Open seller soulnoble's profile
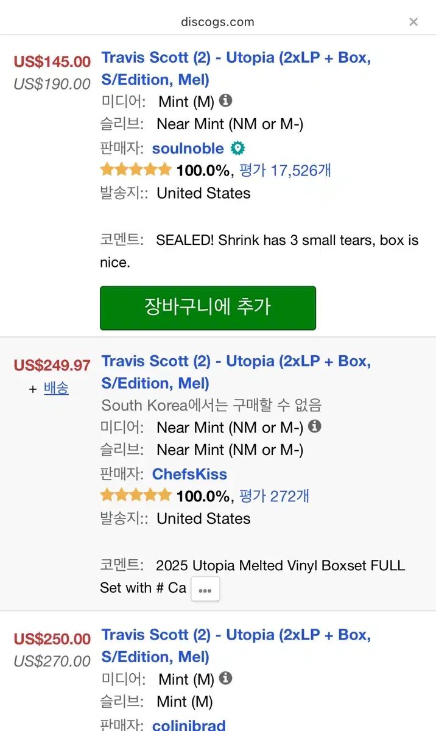436x731 pixels. pos(188,148)
